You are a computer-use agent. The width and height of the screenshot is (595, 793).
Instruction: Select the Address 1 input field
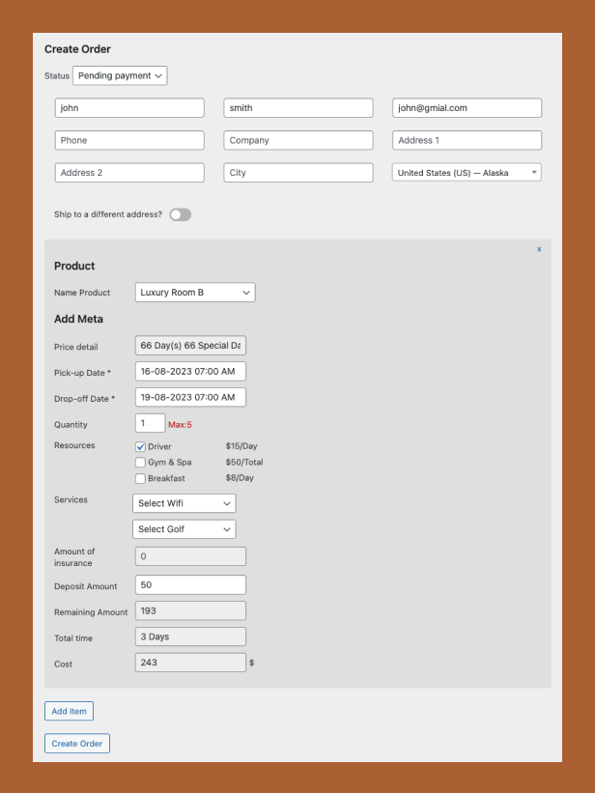(x=467, y=140)
